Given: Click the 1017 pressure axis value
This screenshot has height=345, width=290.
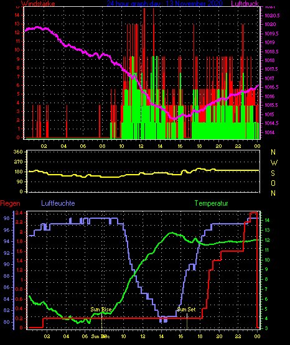Looking at the screenshot, I should (269, 78).
